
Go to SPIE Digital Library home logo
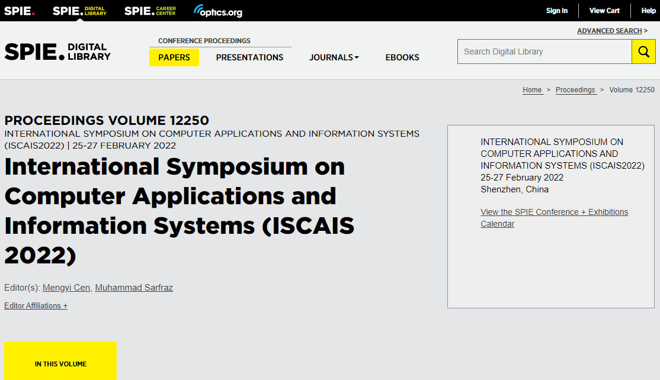(x=57, y=51)
